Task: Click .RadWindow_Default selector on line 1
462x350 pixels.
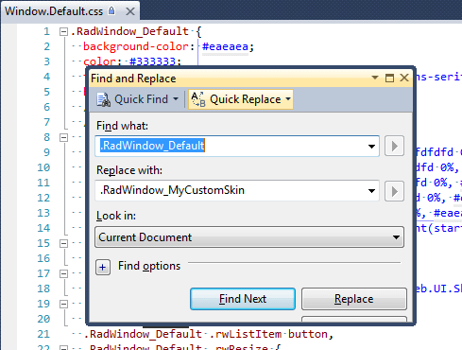Action: pyautogui.click(x=129, y=31)
